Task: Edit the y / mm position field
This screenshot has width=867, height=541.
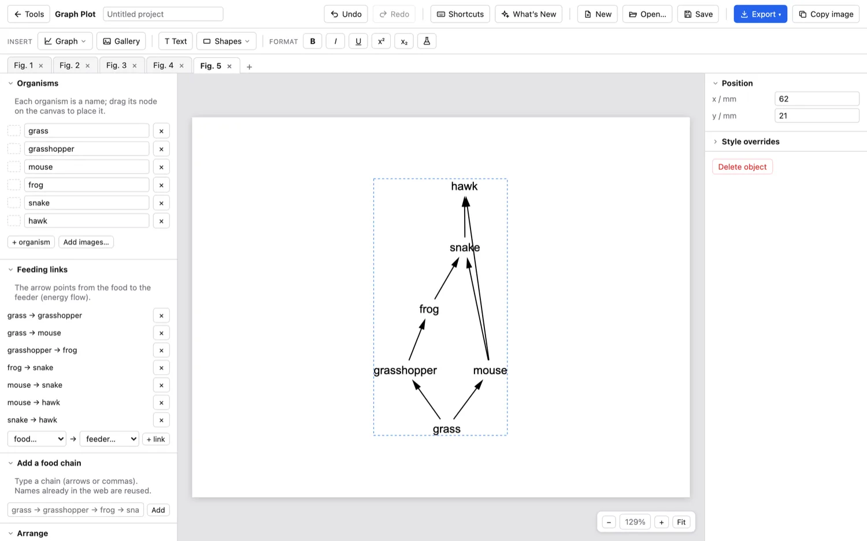Action: tap(817, 115)
